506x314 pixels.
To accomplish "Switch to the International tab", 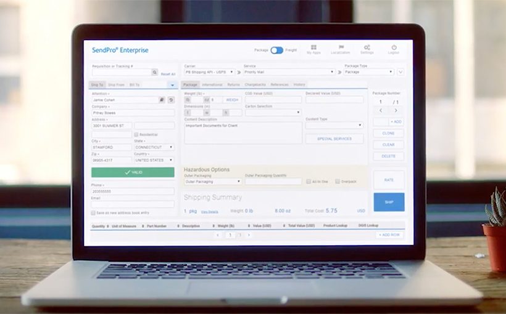I will tap(212, 85).
